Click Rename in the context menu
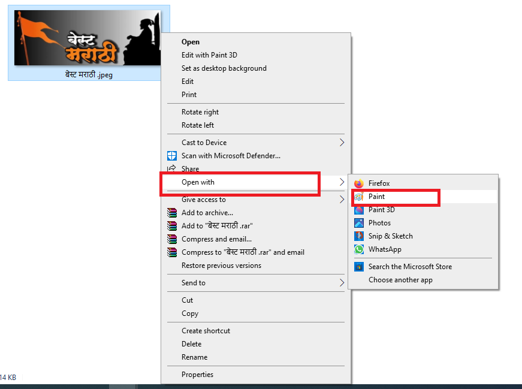The image size is (522, 389). click(x=194, y=357)
